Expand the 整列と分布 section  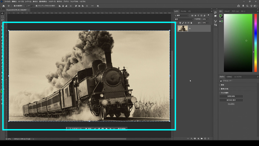224,88
